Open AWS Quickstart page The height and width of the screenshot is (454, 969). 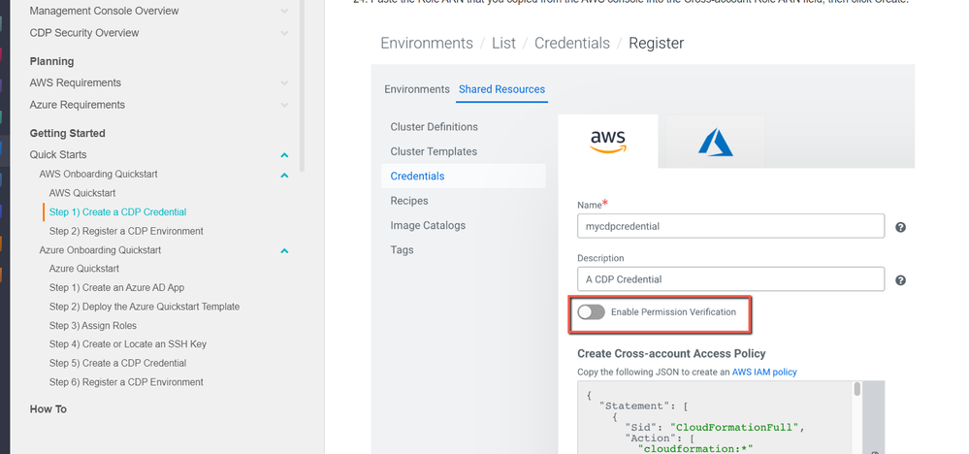[82, 193]
